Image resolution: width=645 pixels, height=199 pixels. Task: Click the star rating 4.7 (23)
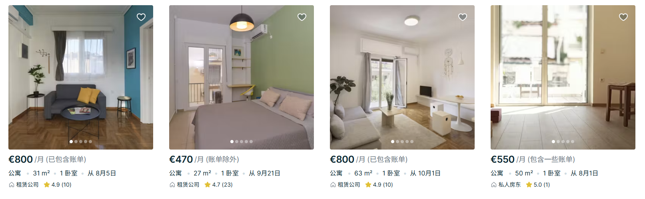coord(218,185)
